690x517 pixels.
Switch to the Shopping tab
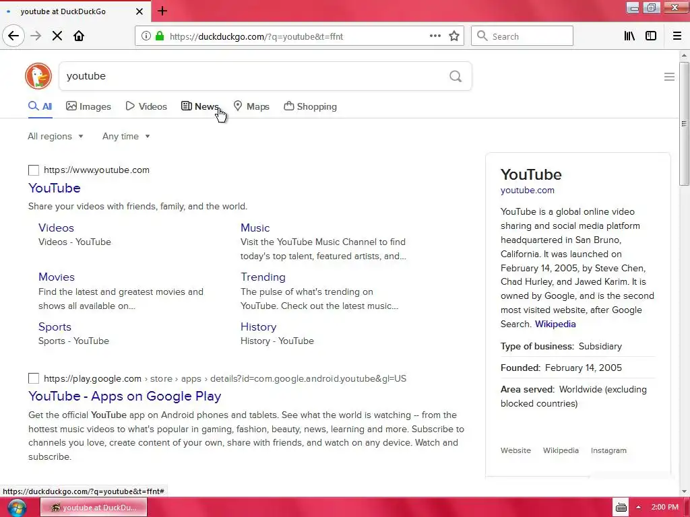[310, 106]
